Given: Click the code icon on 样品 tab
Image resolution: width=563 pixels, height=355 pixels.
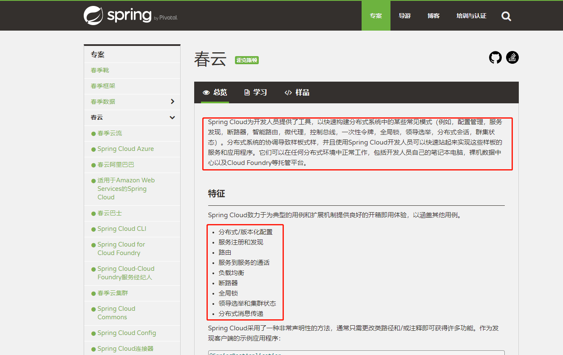Looking at the screenshot, I should tap(288, 92).
